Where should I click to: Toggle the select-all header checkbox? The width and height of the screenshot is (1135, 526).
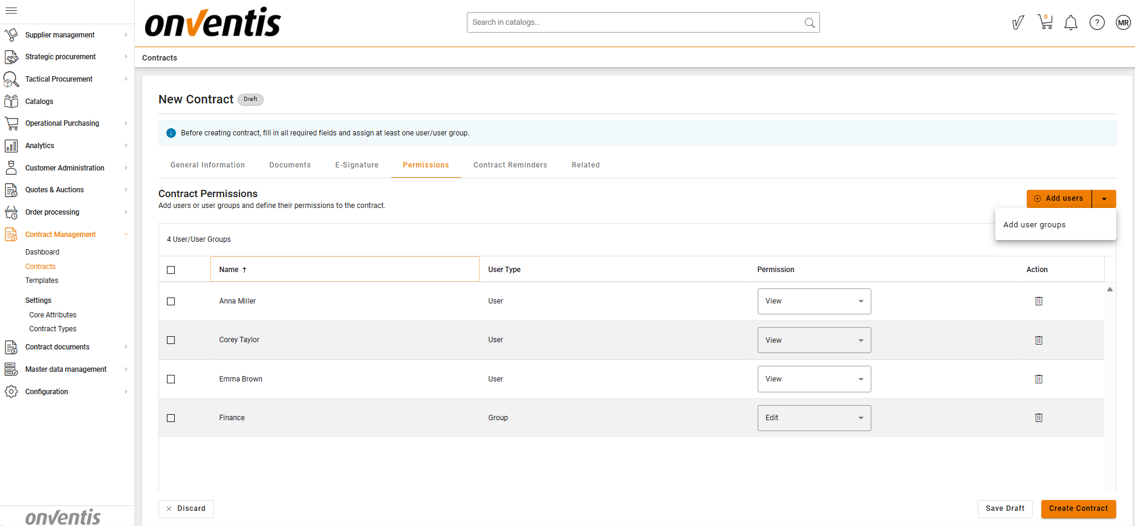coord(171,270)
